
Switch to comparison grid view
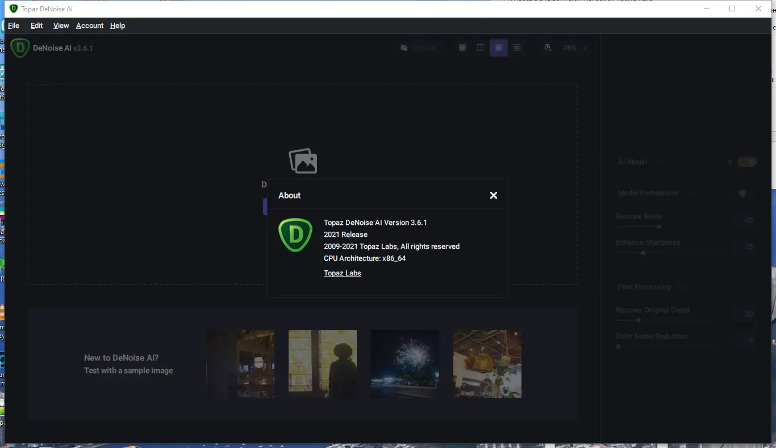point(517,48)
